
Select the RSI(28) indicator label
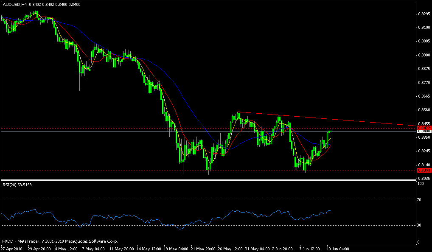14,185
